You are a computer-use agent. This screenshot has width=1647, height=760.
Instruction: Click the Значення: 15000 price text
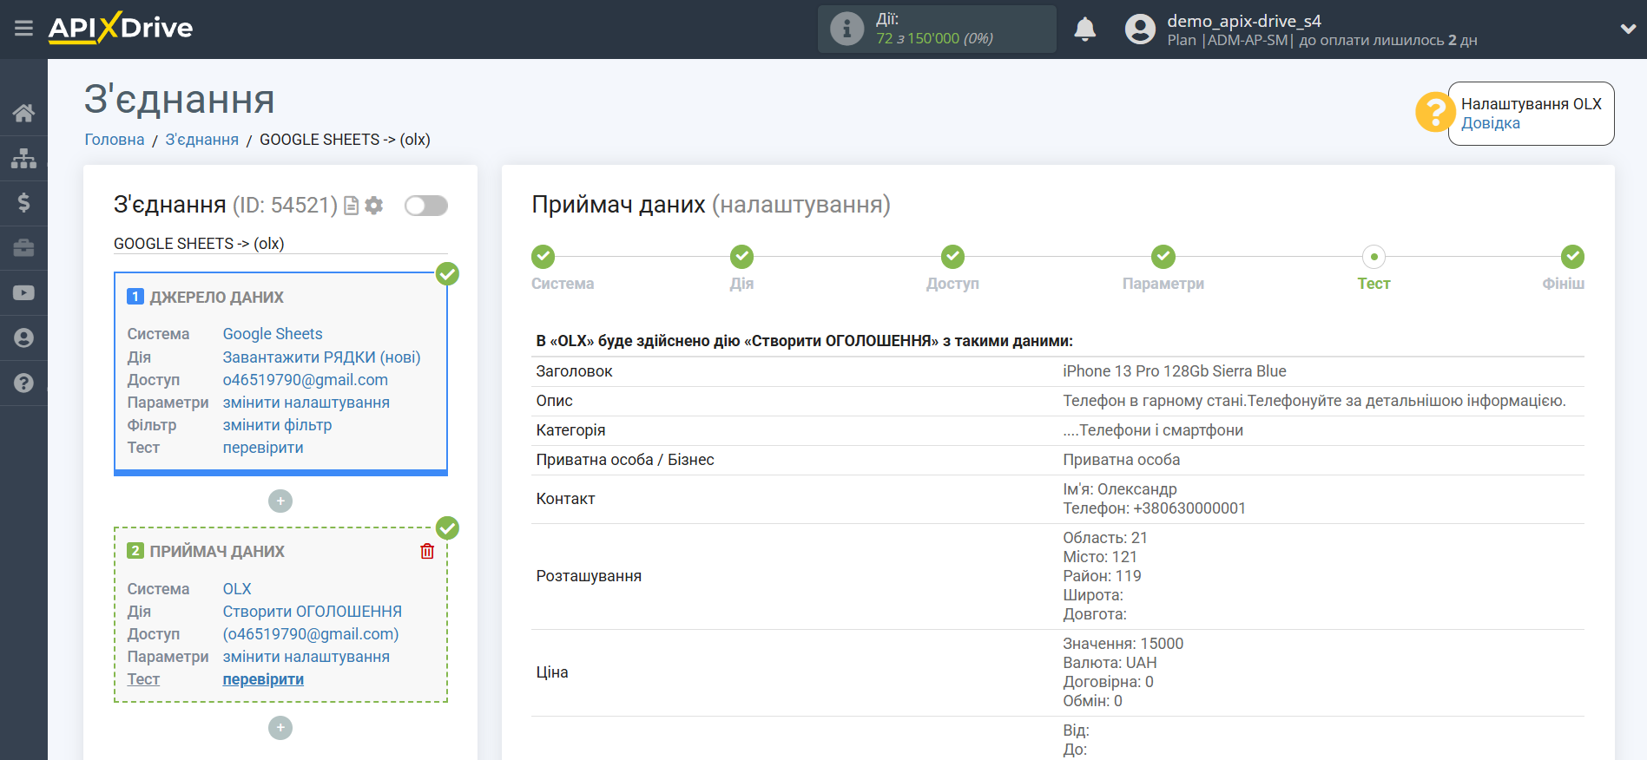1123,644
